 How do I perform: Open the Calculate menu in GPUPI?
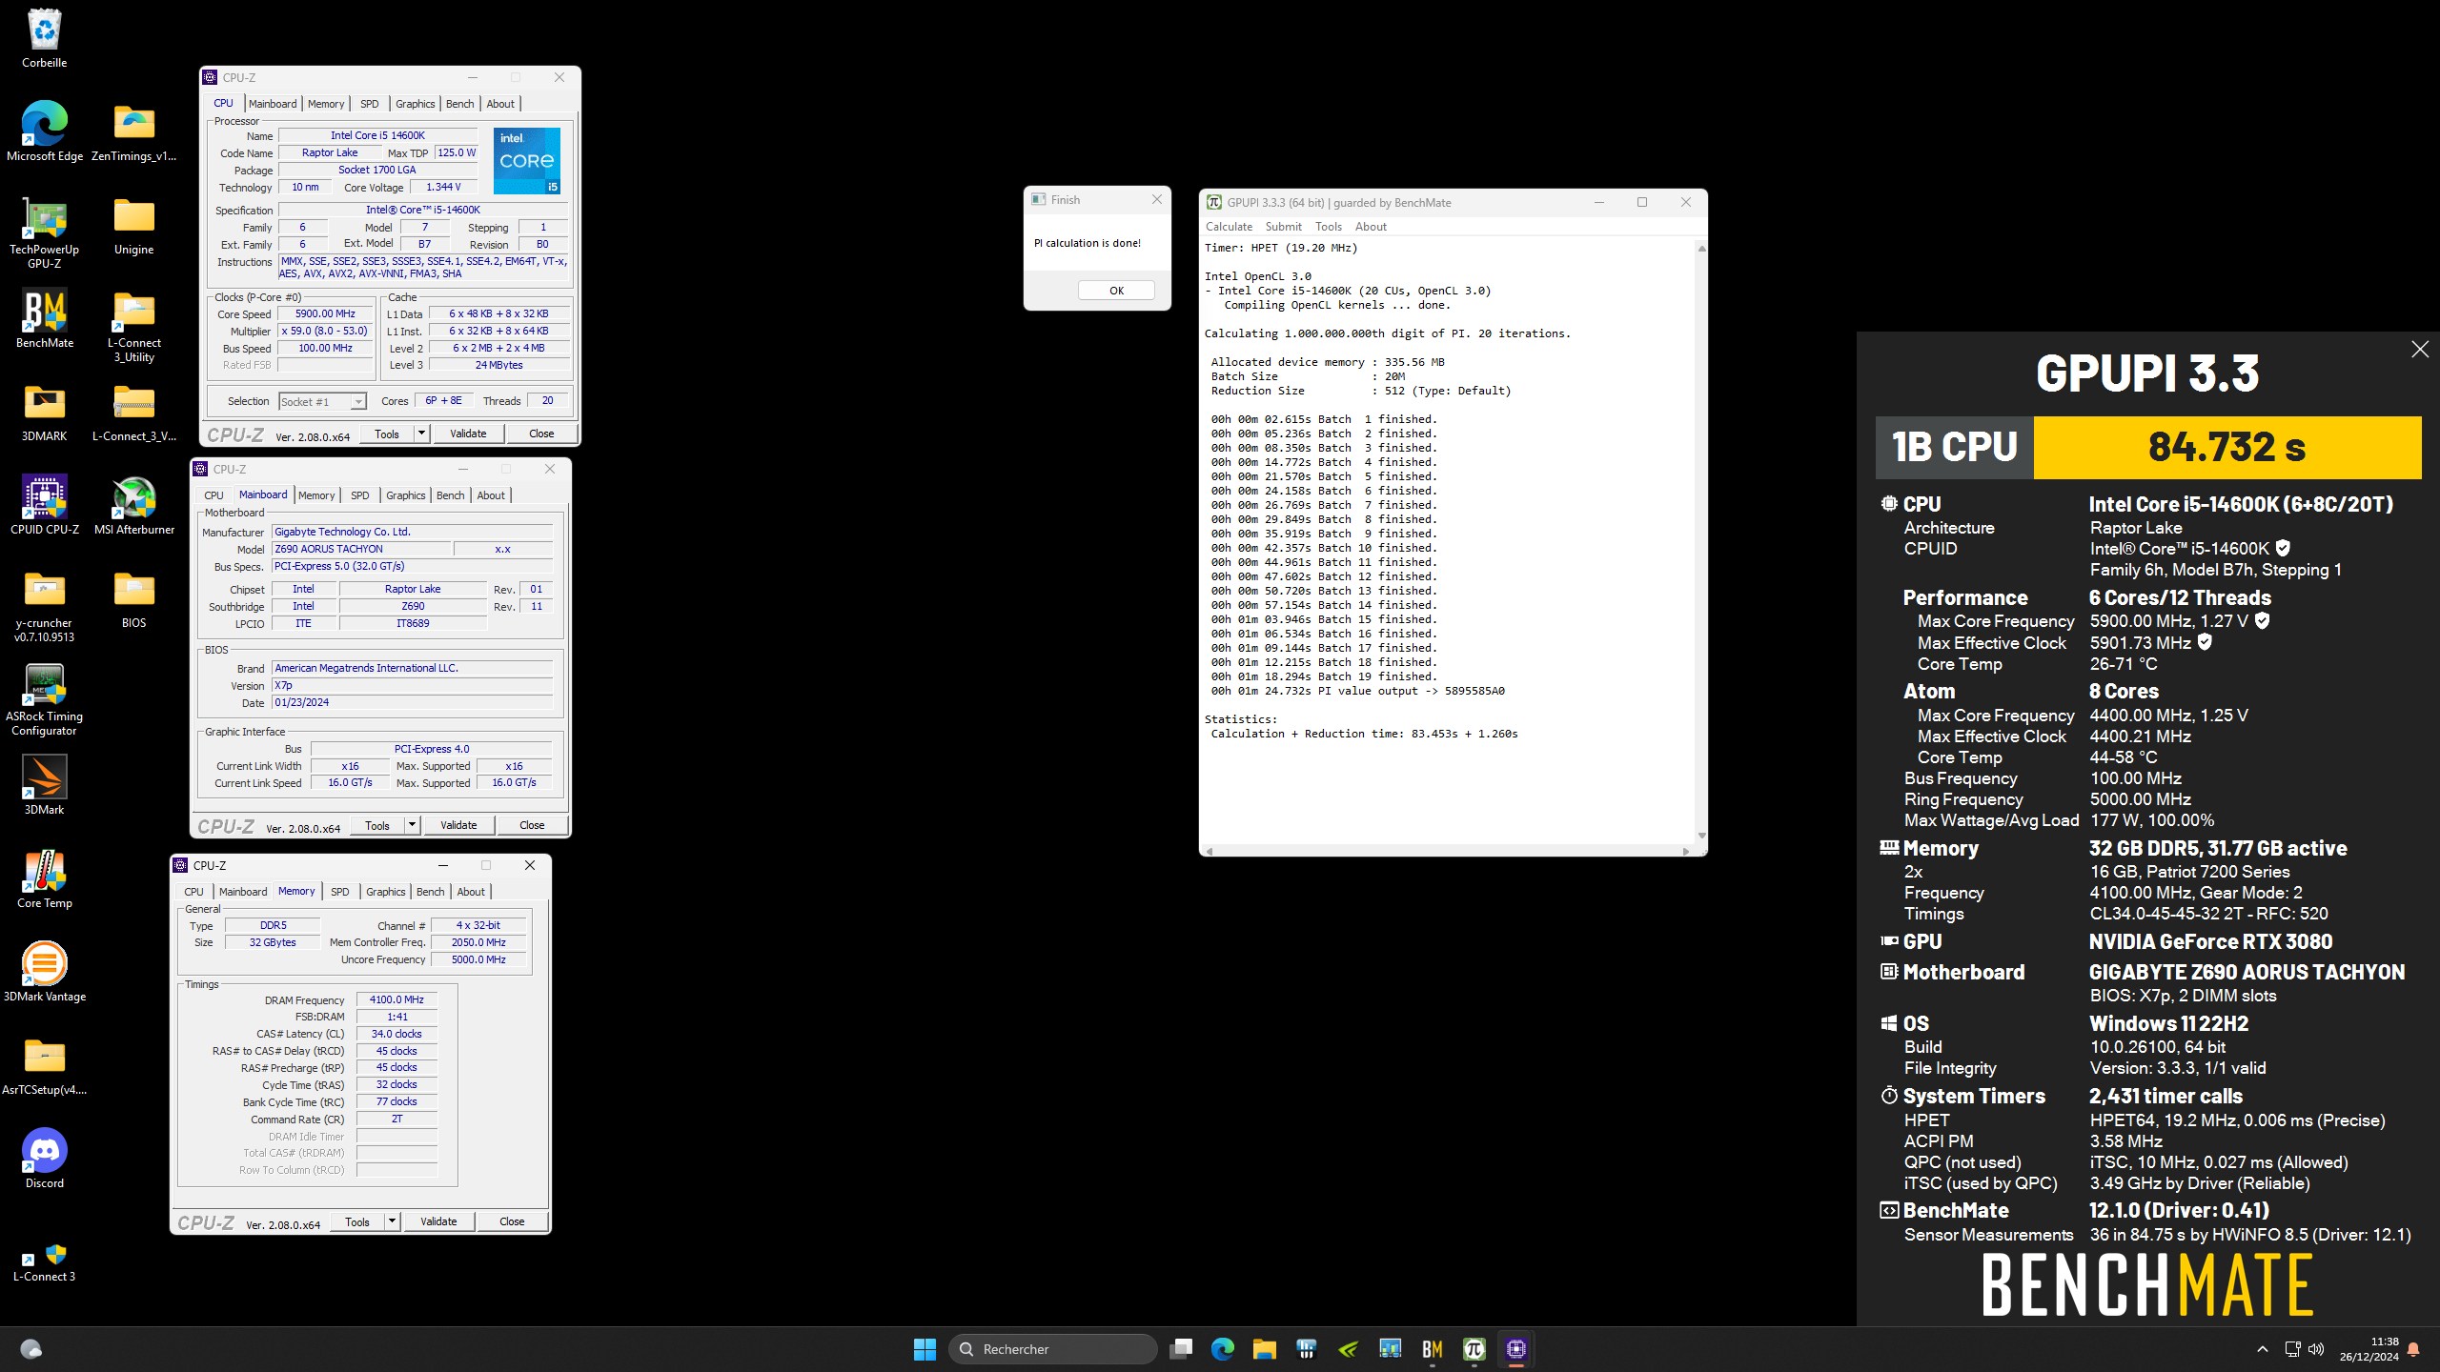click(1229, 227)
